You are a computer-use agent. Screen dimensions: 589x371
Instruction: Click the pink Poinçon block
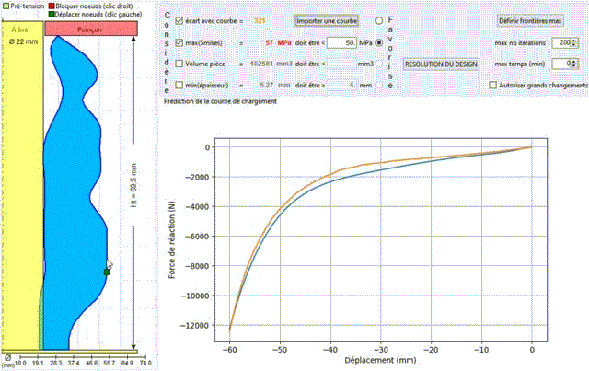90,29
